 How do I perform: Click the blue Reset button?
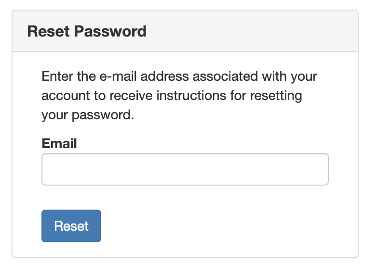coord(71,226)
